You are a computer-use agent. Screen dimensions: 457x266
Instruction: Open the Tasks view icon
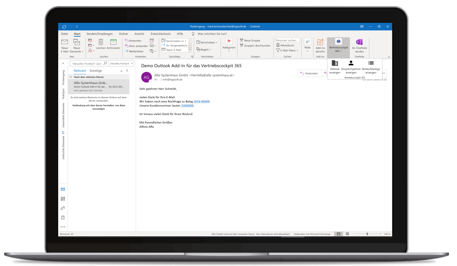(63, 218)
